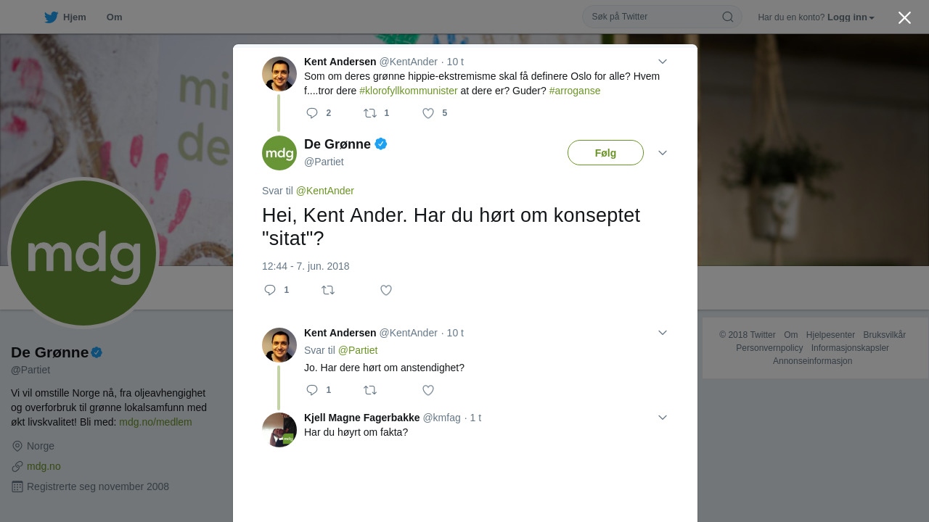Screen dimensions: 929x522
Task: Close the tweet overlay with the X
Action: point(904,17)
